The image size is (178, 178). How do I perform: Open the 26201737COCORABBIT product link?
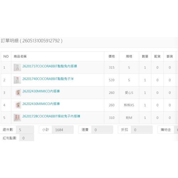click(49, 66)
